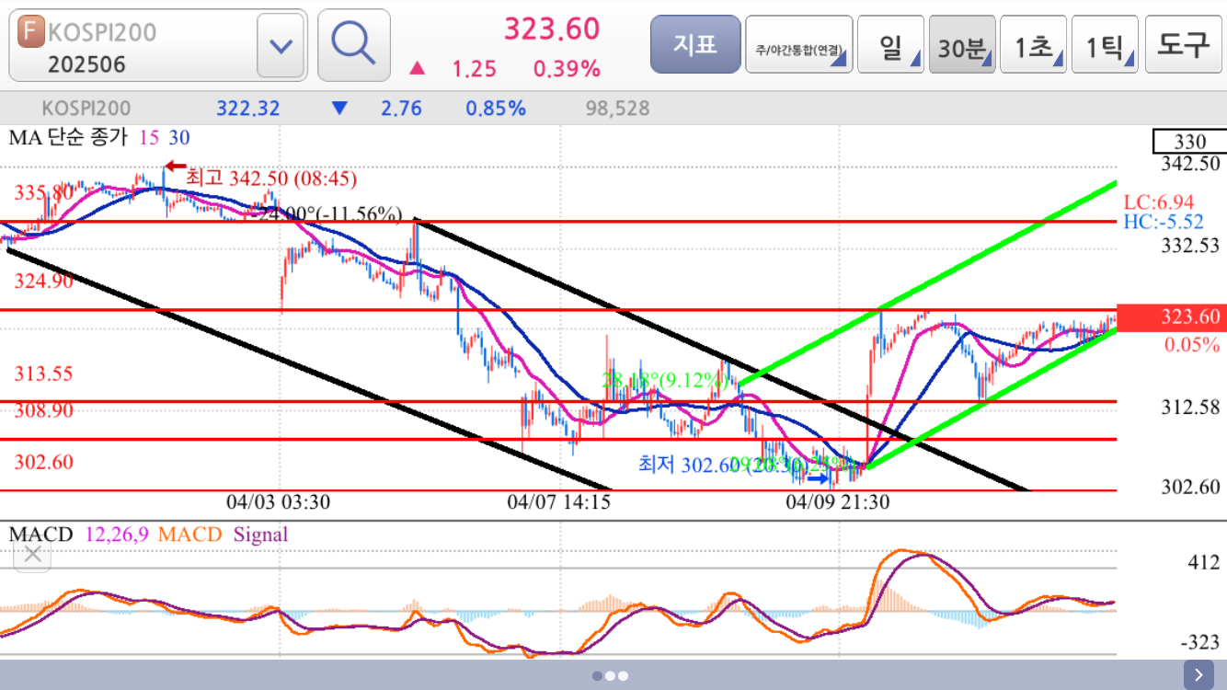The height and width of the screenshot is (690, 1227).
Task: Tap the orange F futures icon
Action: (31, 31)
